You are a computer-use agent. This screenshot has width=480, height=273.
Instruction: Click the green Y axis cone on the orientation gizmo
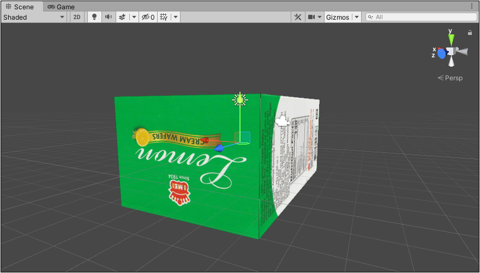click(451, 39)
